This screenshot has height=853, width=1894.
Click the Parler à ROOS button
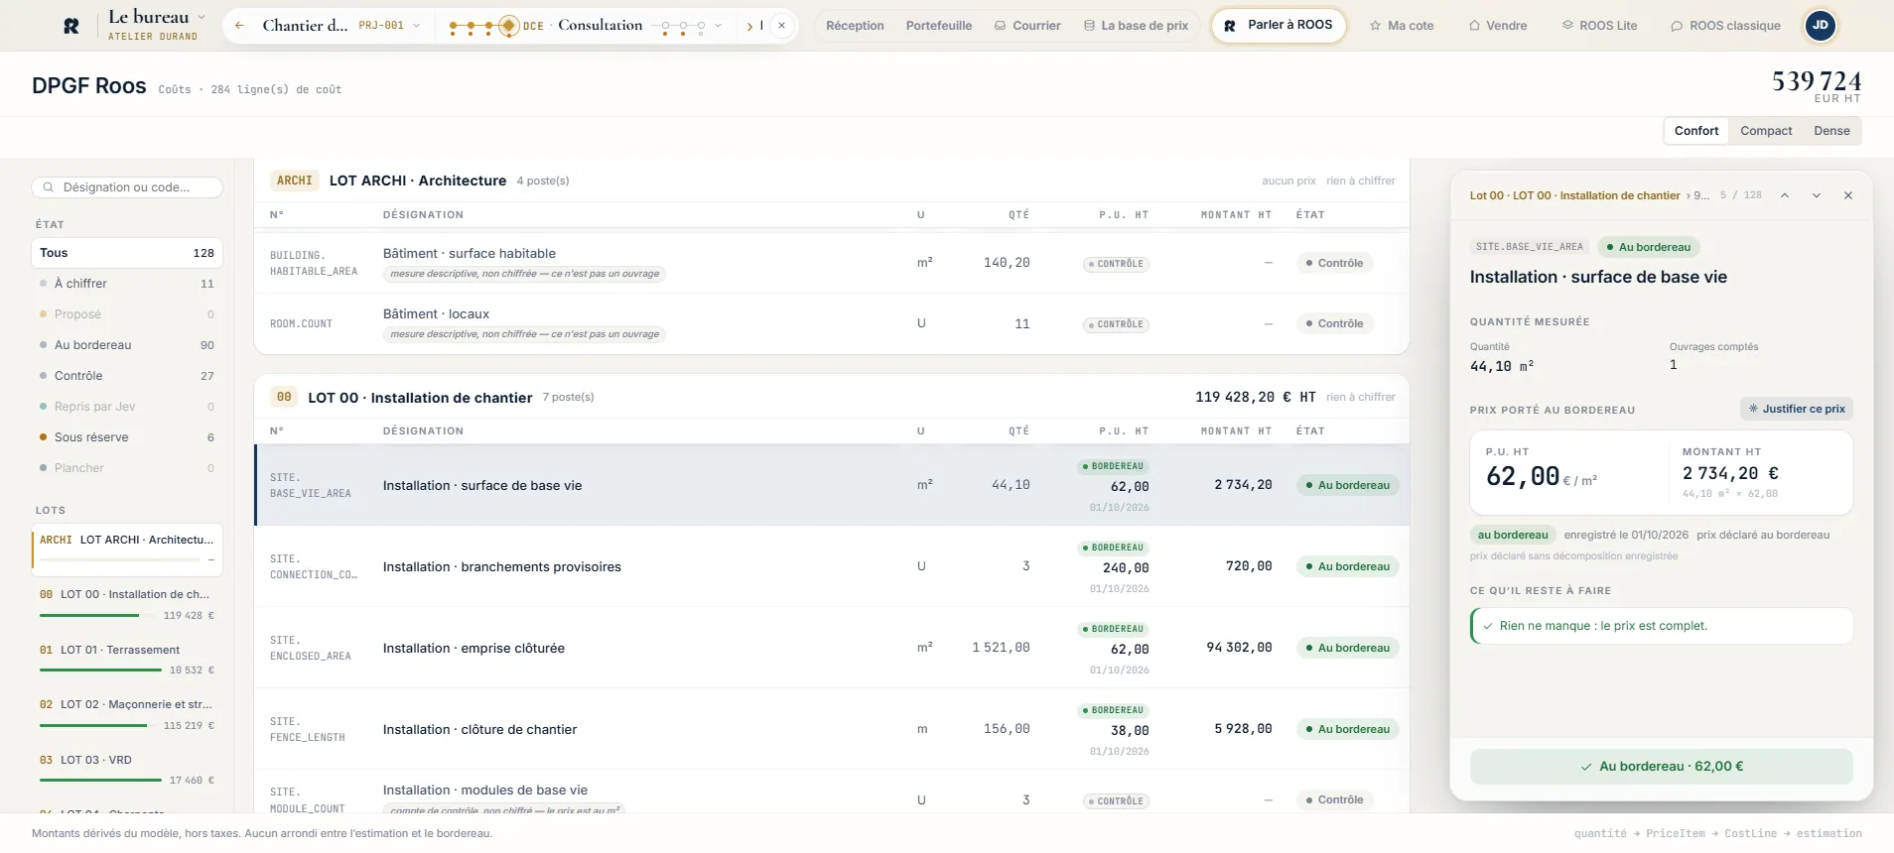pyautogui.click(x=1279, y=26)
